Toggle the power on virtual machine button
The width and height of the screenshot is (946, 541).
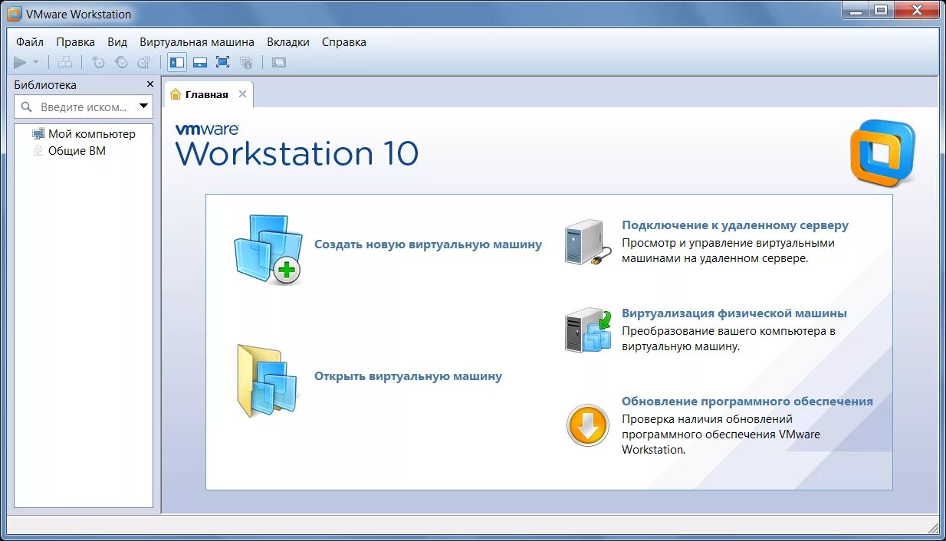tap(21, 62)
